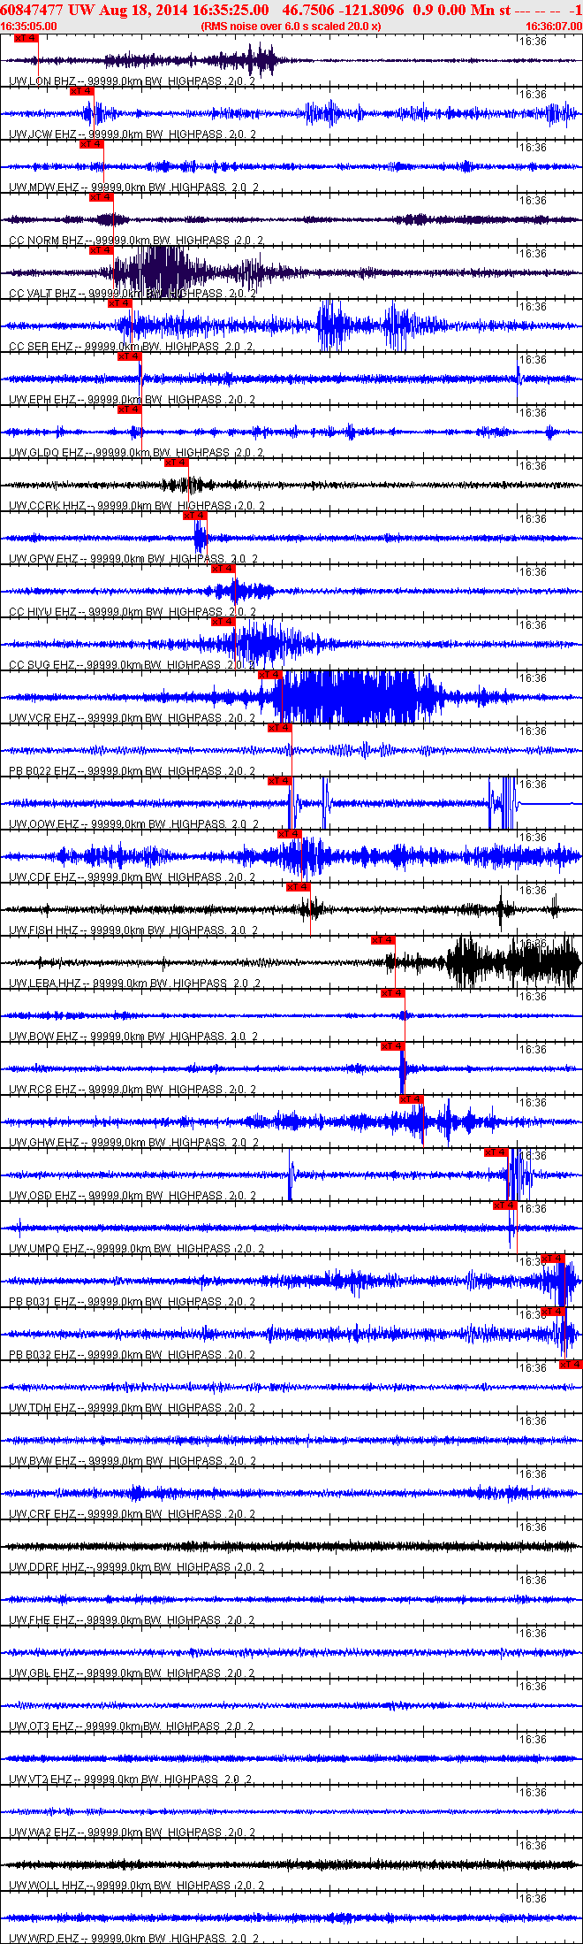583x1944 pixels.
Task: Select the UW.GPW EHZ station label
Action: click(x=43, y=559)
